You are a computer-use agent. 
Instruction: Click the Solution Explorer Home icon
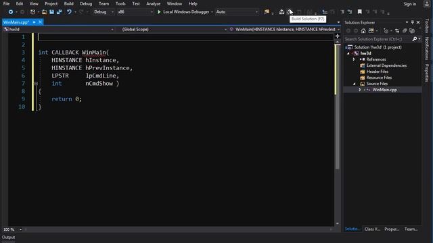tap(363, 31)
